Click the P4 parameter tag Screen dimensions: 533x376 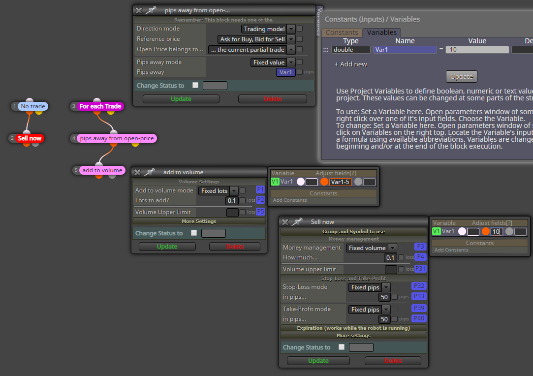(420, 257)
